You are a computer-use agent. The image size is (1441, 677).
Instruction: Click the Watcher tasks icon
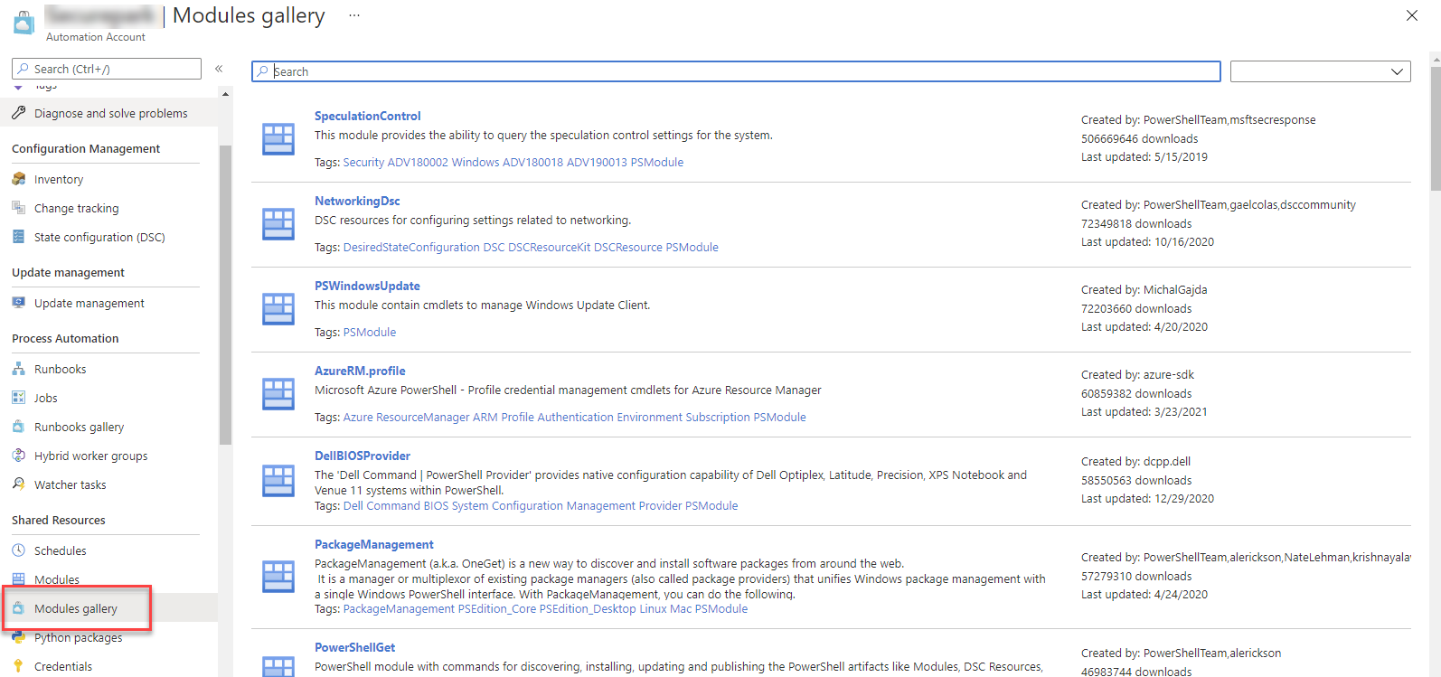[x=19, y=484]
